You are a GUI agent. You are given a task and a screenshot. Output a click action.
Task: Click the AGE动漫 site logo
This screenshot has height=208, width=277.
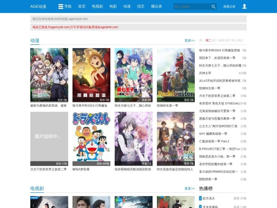tap(38, 6)
